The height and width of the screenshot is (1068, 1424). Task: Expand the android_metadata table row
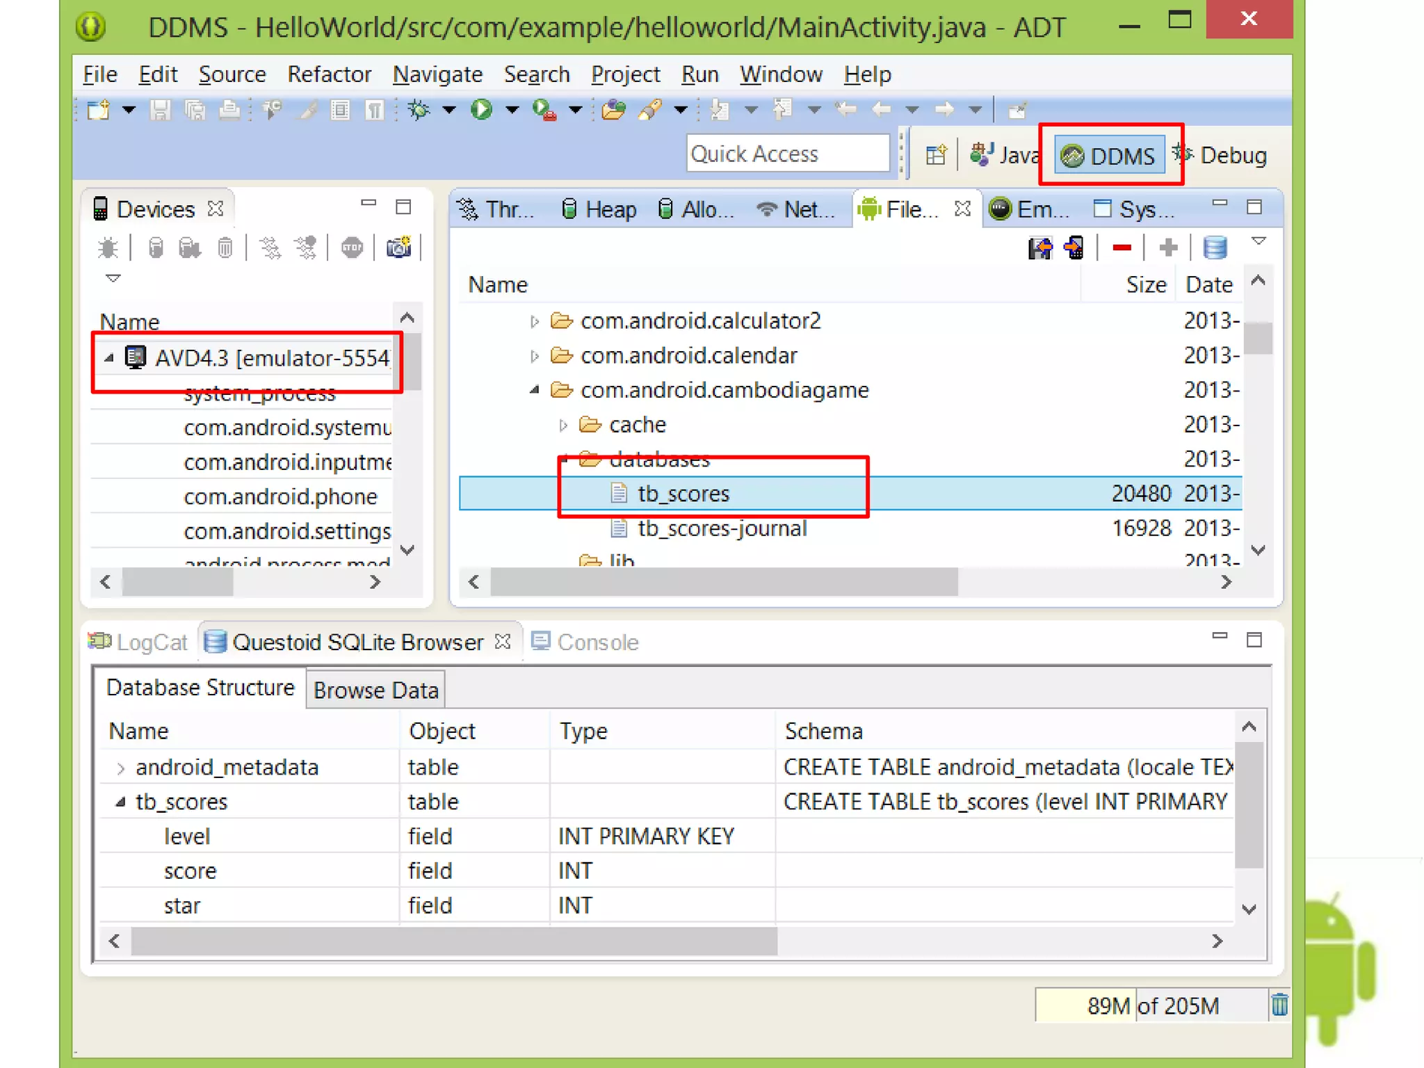[121, 768]
